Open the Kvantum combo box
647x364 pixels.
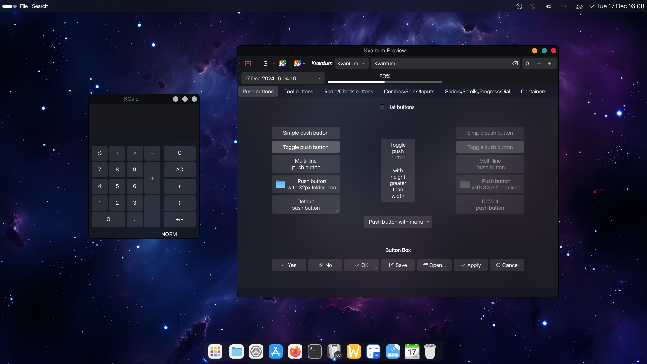click(x=351, y=63)
